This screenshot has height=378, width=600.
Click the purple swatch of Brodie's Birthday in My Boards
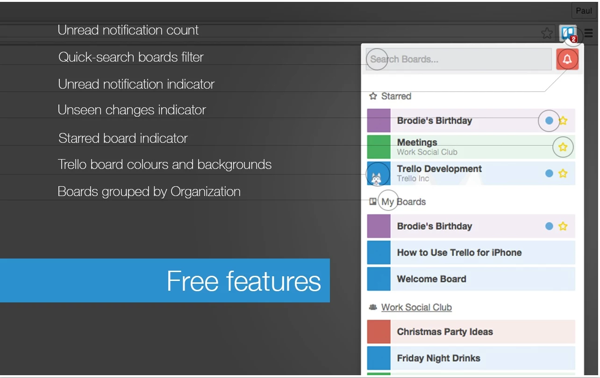coord(379,226)
